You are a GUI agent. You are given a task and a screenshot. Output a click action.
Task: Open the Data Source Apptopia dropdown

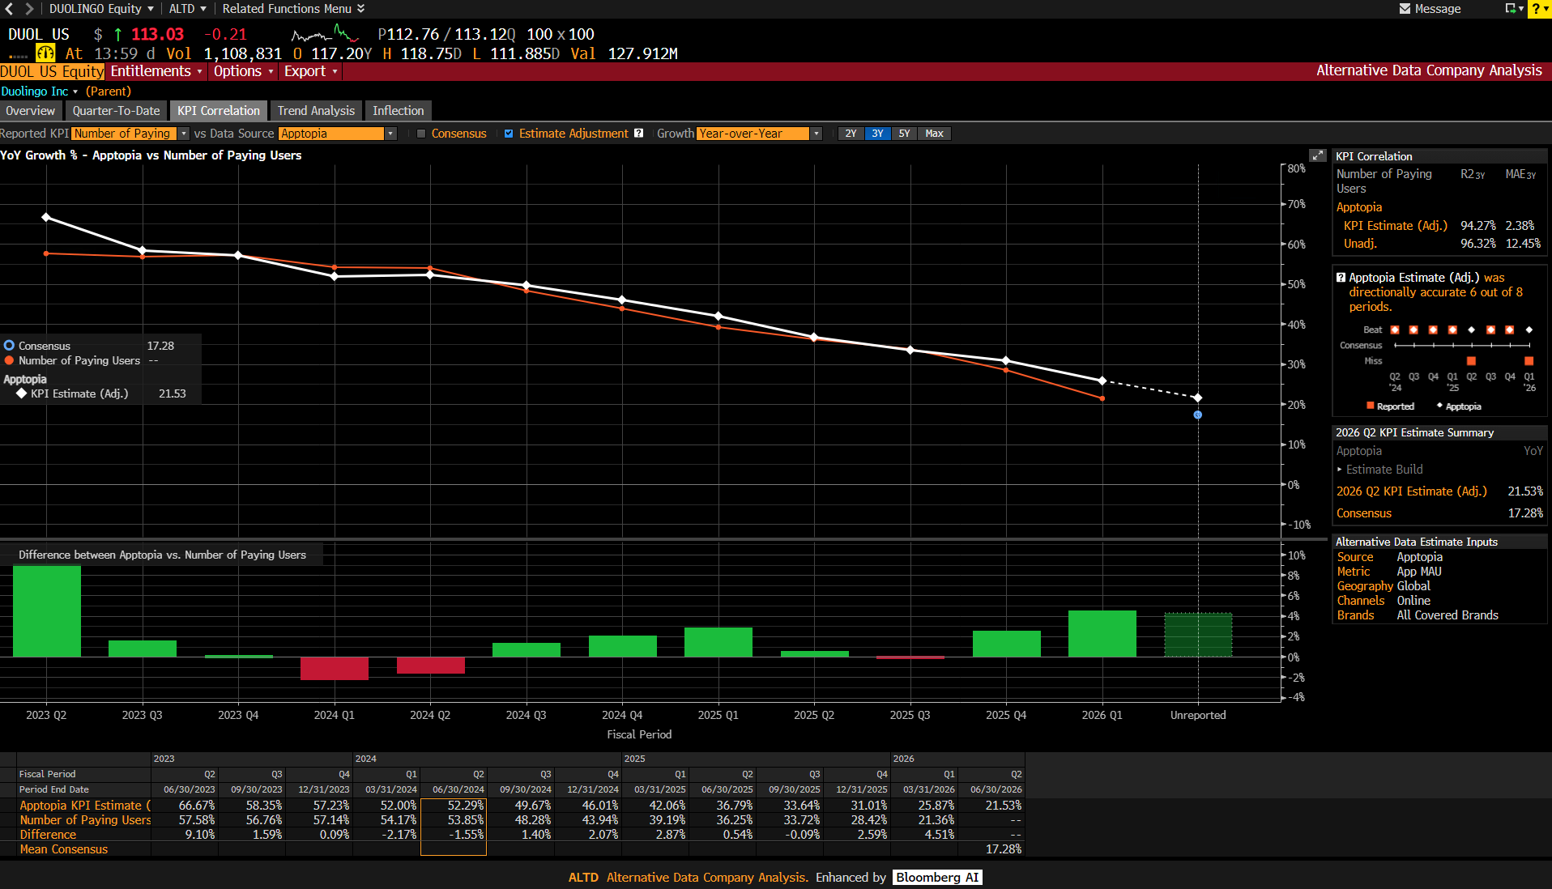tap(338, 134)
